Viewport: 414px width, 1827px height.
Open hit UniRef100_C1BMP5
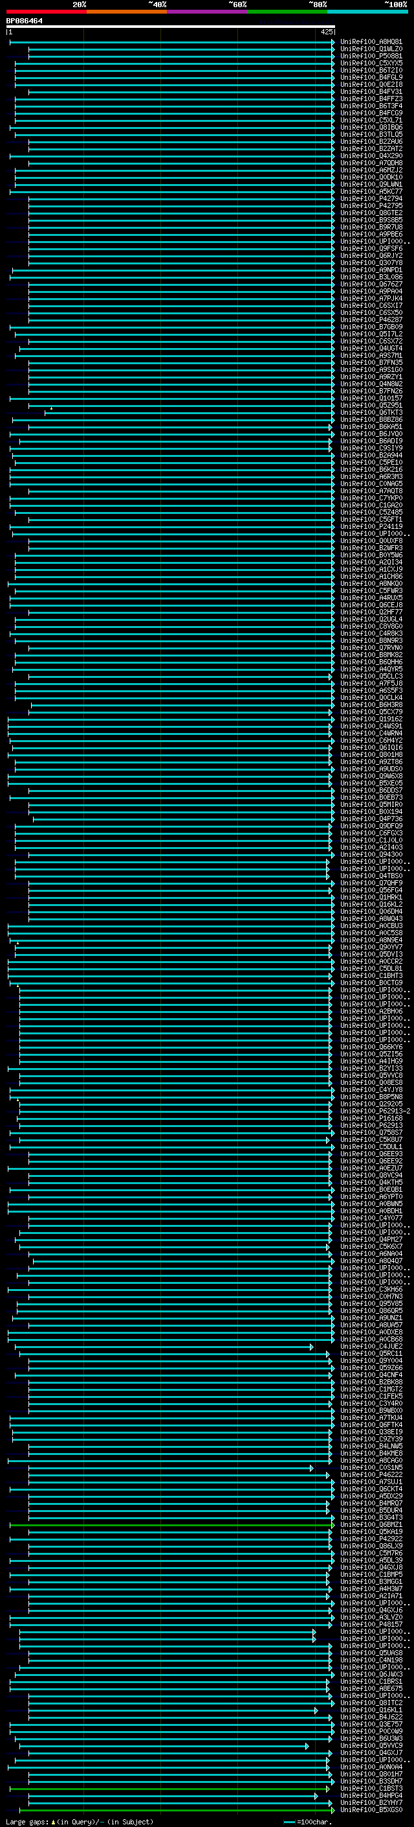click(x=371, y=1574)
